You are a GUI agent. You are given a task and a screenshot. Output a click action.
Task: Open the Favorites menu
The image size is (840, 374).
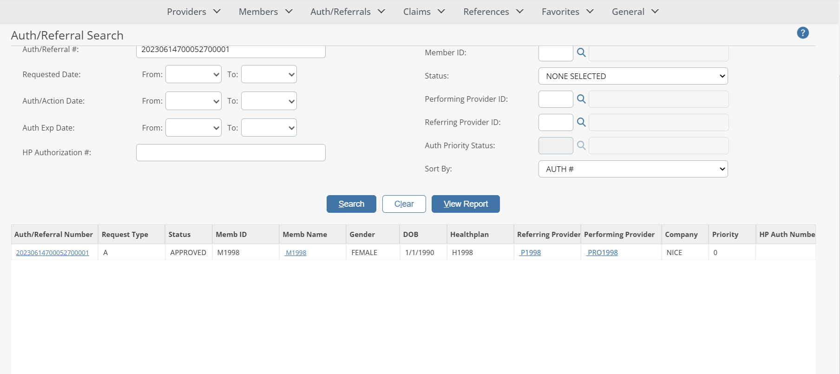tap(567, 12)
